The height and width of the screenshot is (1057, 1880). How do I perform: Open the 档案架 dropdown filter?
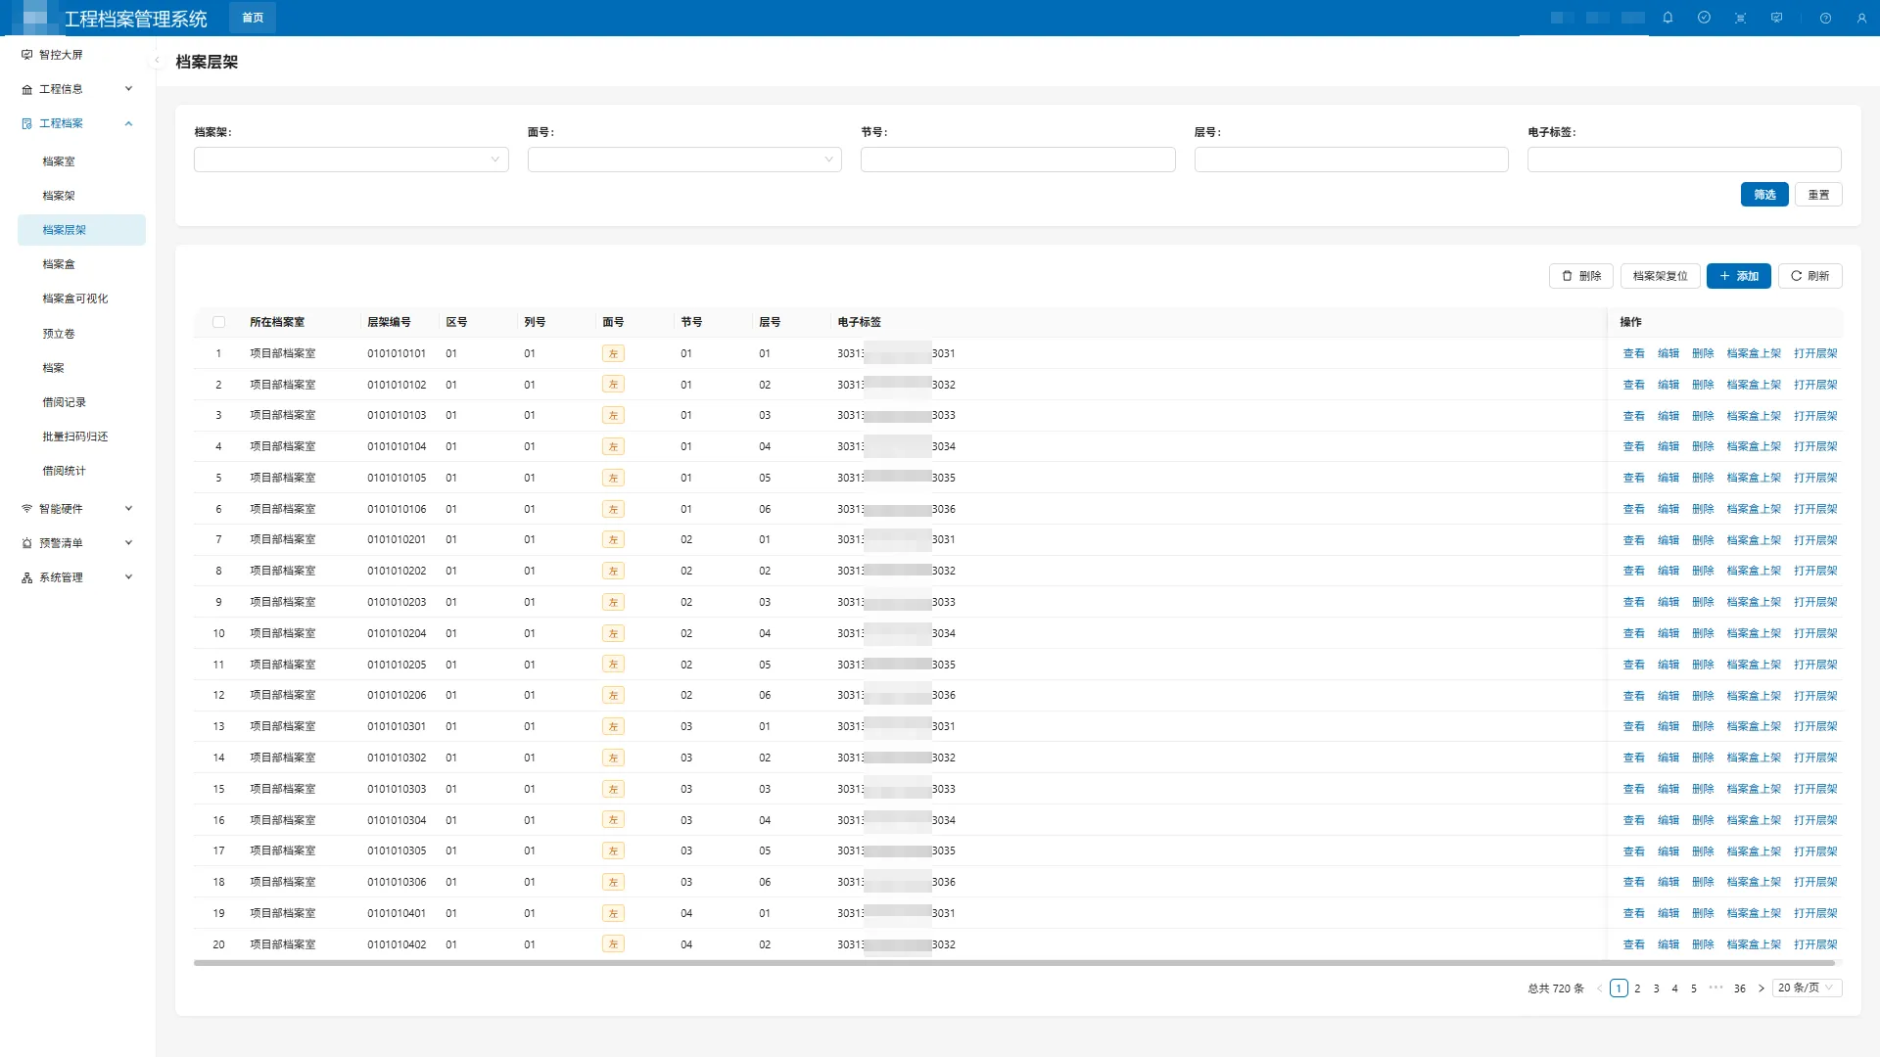[351, 160]
